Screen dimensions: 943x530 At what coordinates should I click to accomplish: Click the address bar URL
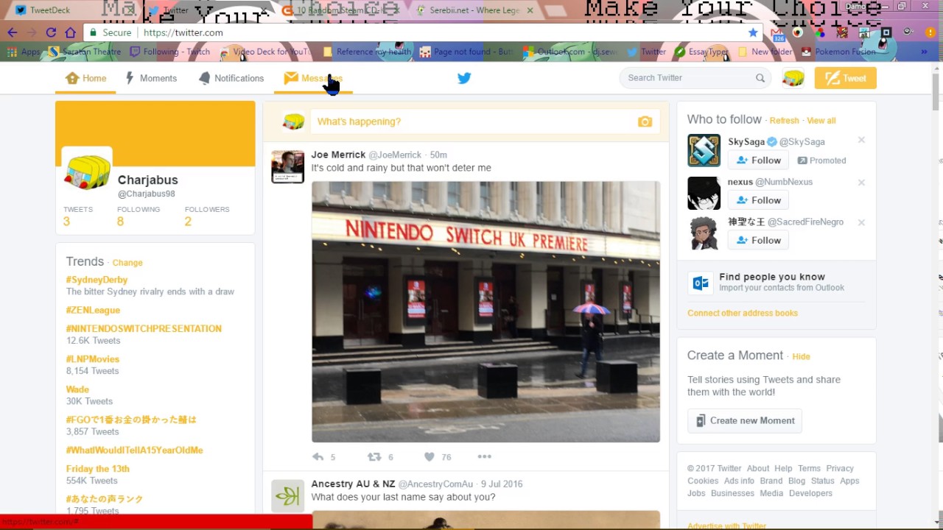tap(183, 32)
